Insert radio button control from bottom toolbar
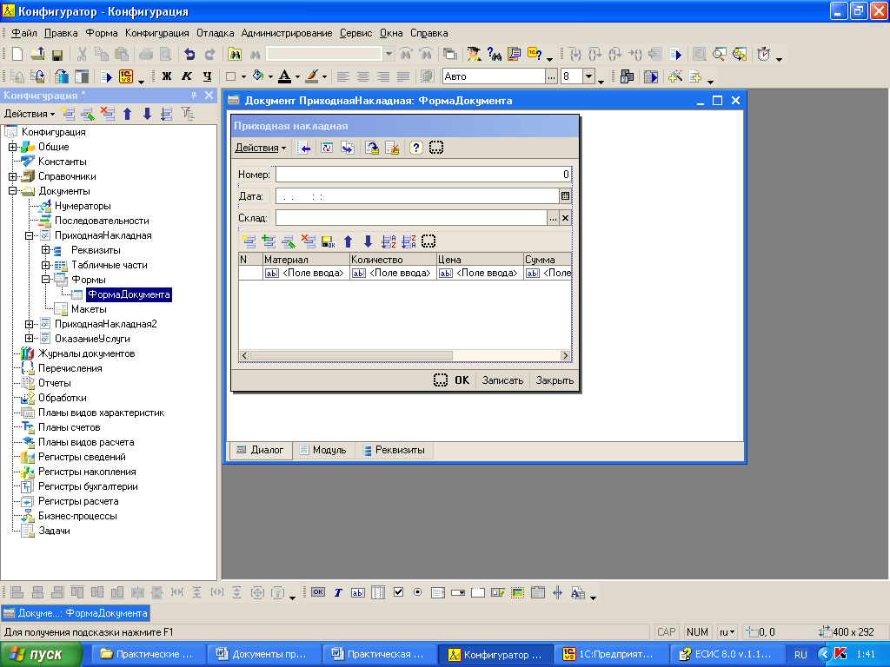Viewport: 890px width, 667px height. (x=418, y=592)
